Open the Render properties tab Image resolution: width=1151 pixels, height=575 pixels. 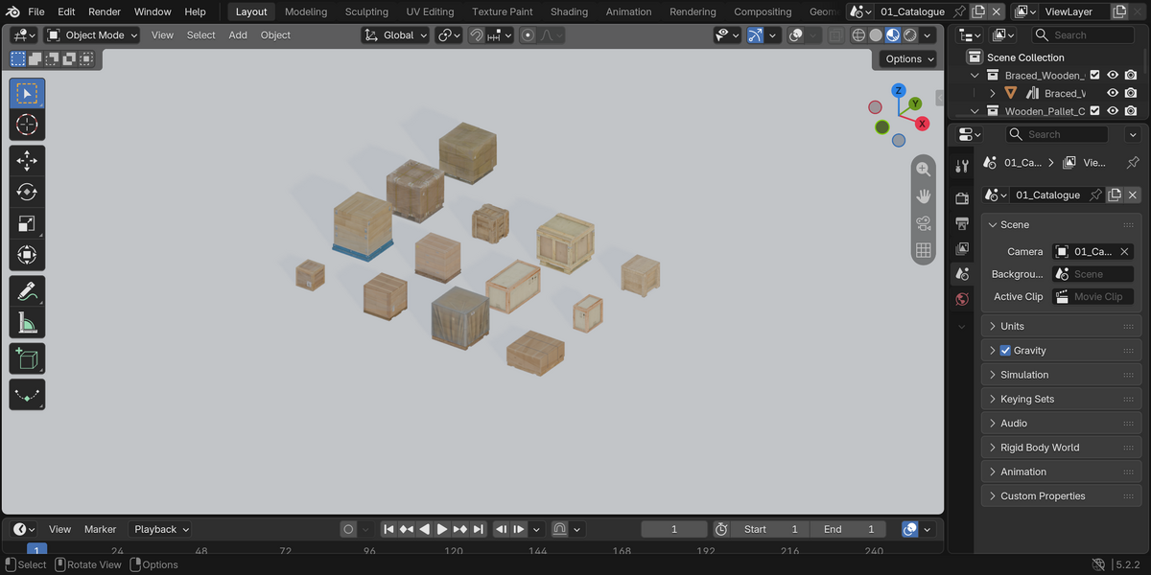962,198
